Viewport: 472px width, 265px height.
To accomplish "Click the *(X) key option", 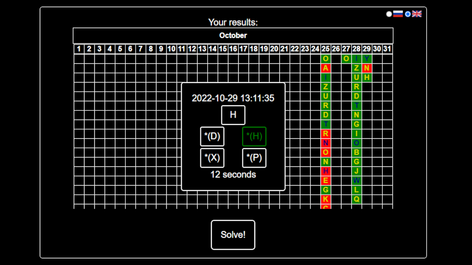I will [x=212, y=158].
